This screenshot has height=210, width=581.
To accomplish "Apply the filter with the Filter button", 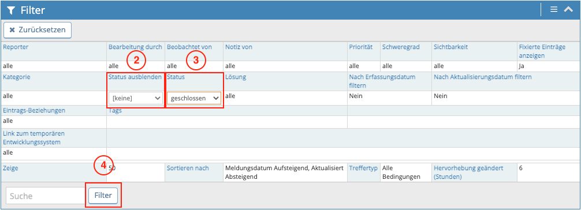I will (x=103, y=196).
